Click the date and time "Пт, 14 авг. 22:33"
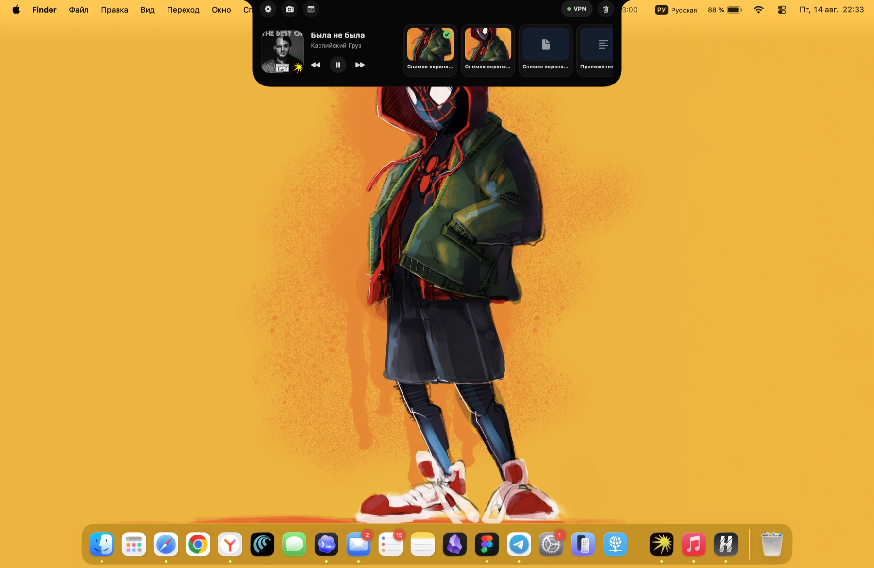The image size is (874, 568). [832, 10]
